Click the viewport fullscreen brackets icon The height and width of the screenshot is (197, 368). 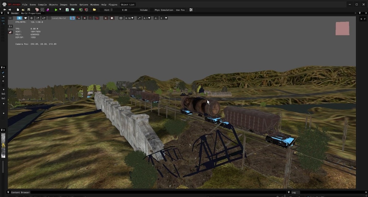click(x=10, y=26)
